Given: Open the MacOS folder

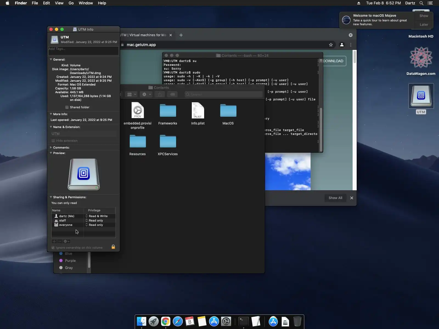Looking at the screenshot, I should point(228,110).
